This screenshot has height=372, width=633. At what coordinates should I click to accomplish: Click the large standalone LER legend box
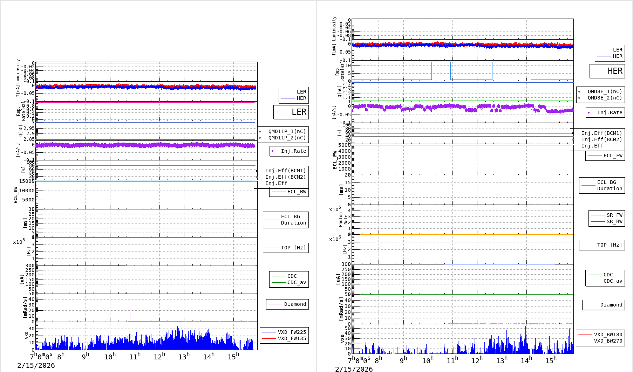(291, 112)
